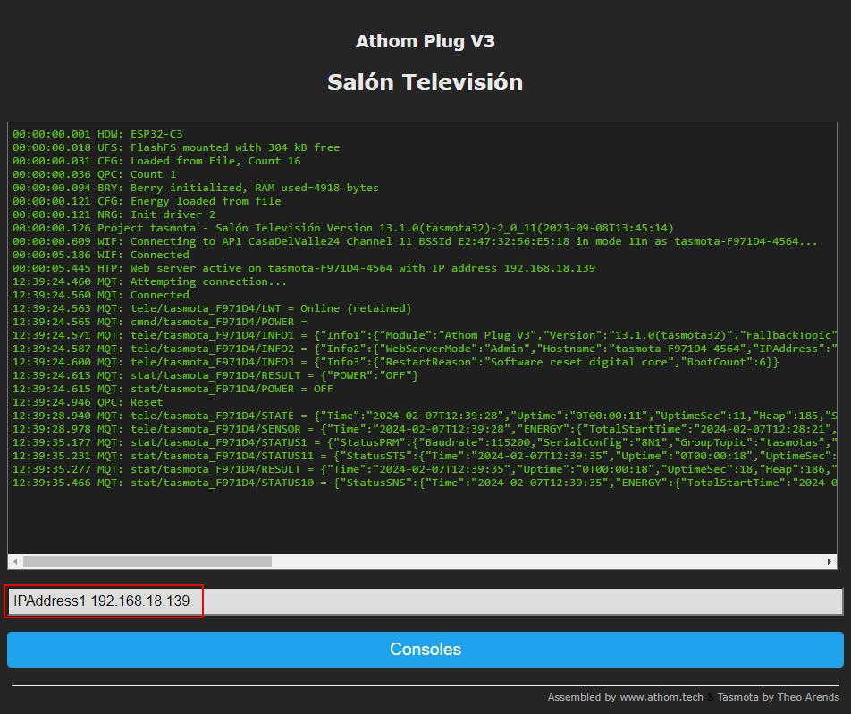Click the horizontal scrollbar thumb in the console

point(147,562)
